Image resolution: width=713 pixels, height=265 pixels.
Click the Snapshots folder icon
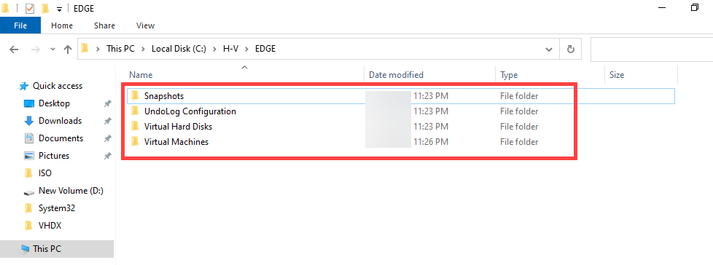click(x=135, y=96)
